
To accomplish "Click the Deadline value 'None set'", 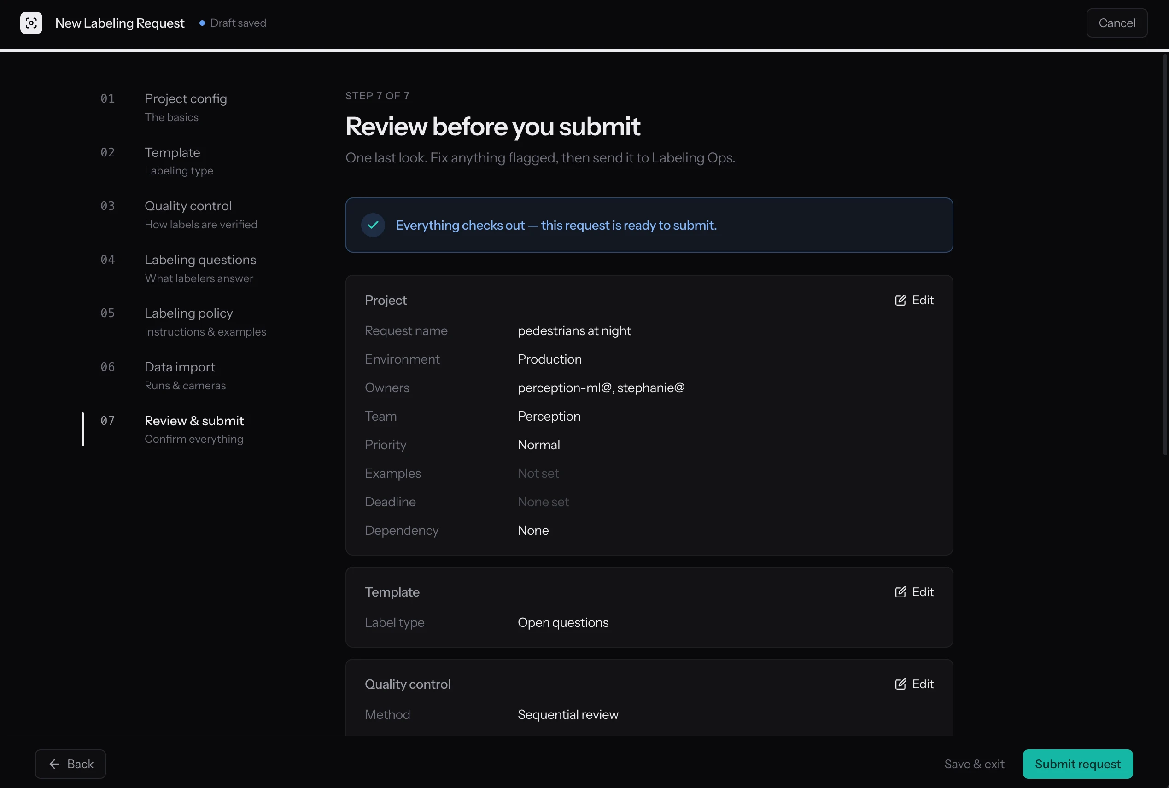I will click(543, 502).
